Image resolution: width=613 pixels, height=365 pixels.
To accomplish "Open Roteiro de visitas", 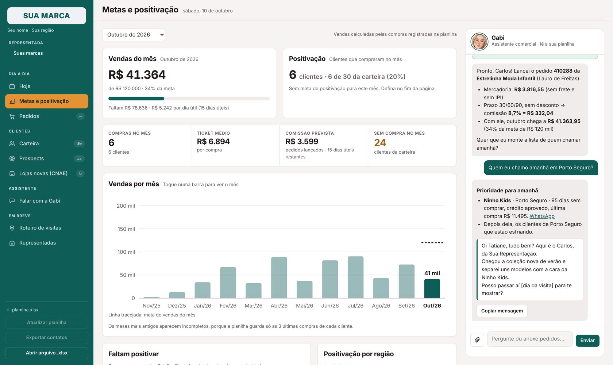I will click(47, 228).
